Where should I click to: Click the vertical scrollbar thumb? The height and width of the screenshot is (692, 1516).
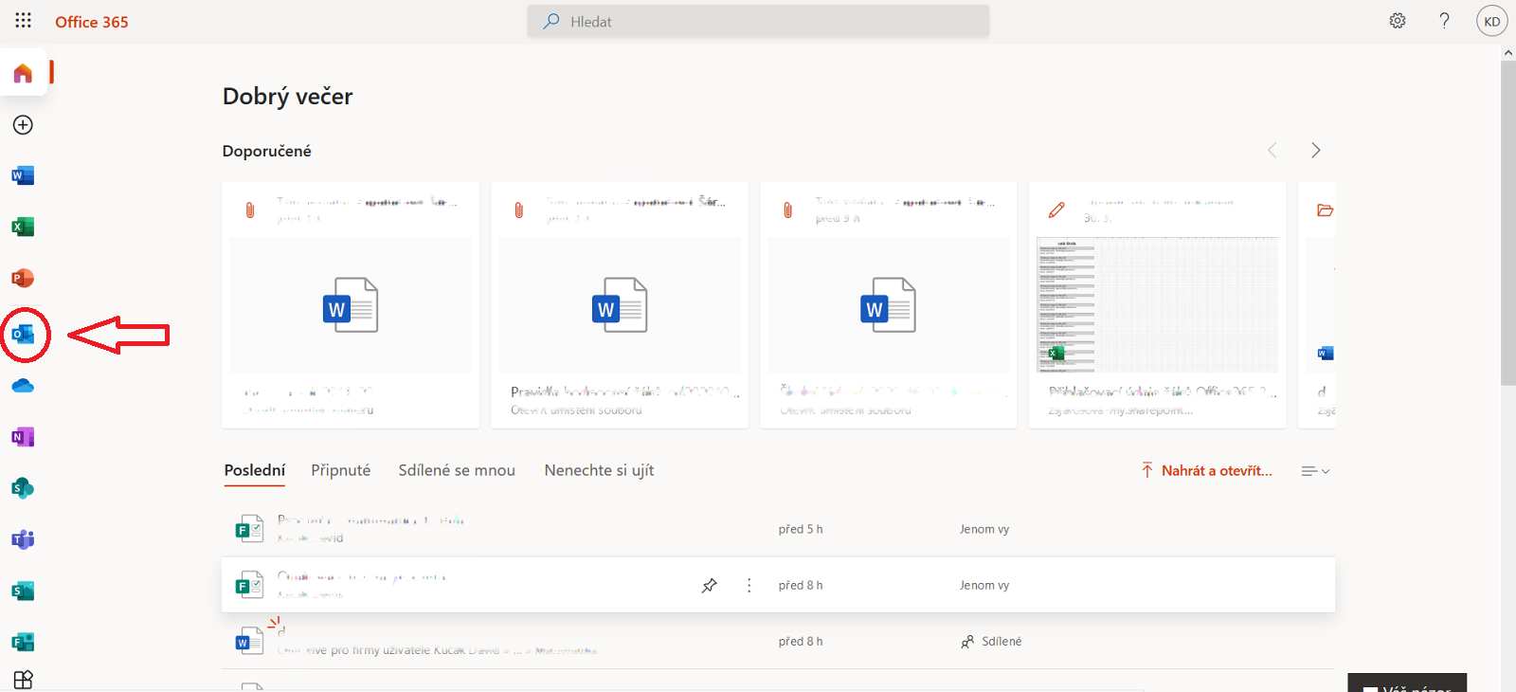[1507, 223]
